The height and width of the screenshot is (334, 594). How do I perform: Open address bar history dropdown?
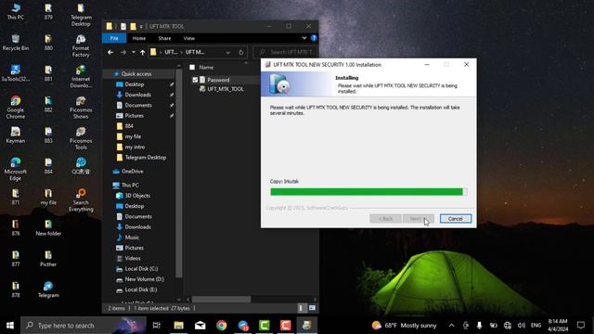227,52
